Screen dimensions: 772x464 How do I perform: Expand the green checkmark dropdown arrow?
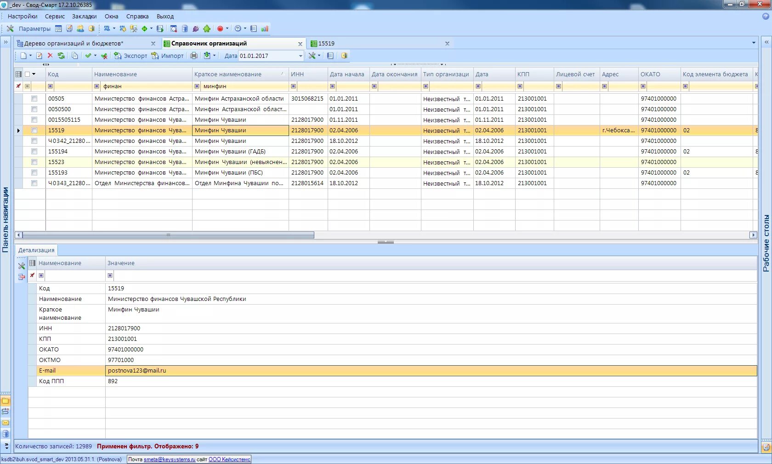(x=96, y=56)
